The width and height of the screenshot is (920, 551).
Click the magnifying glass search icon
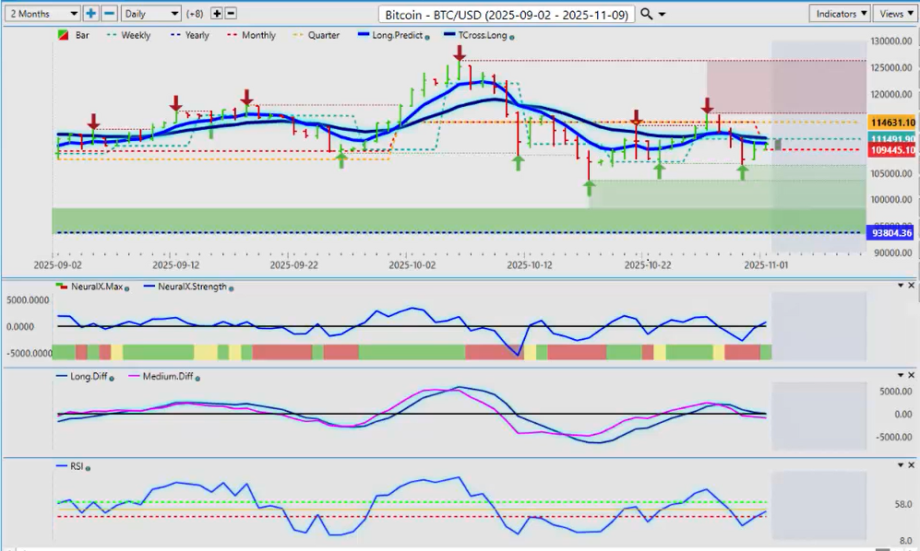click(x=647, y=14)
